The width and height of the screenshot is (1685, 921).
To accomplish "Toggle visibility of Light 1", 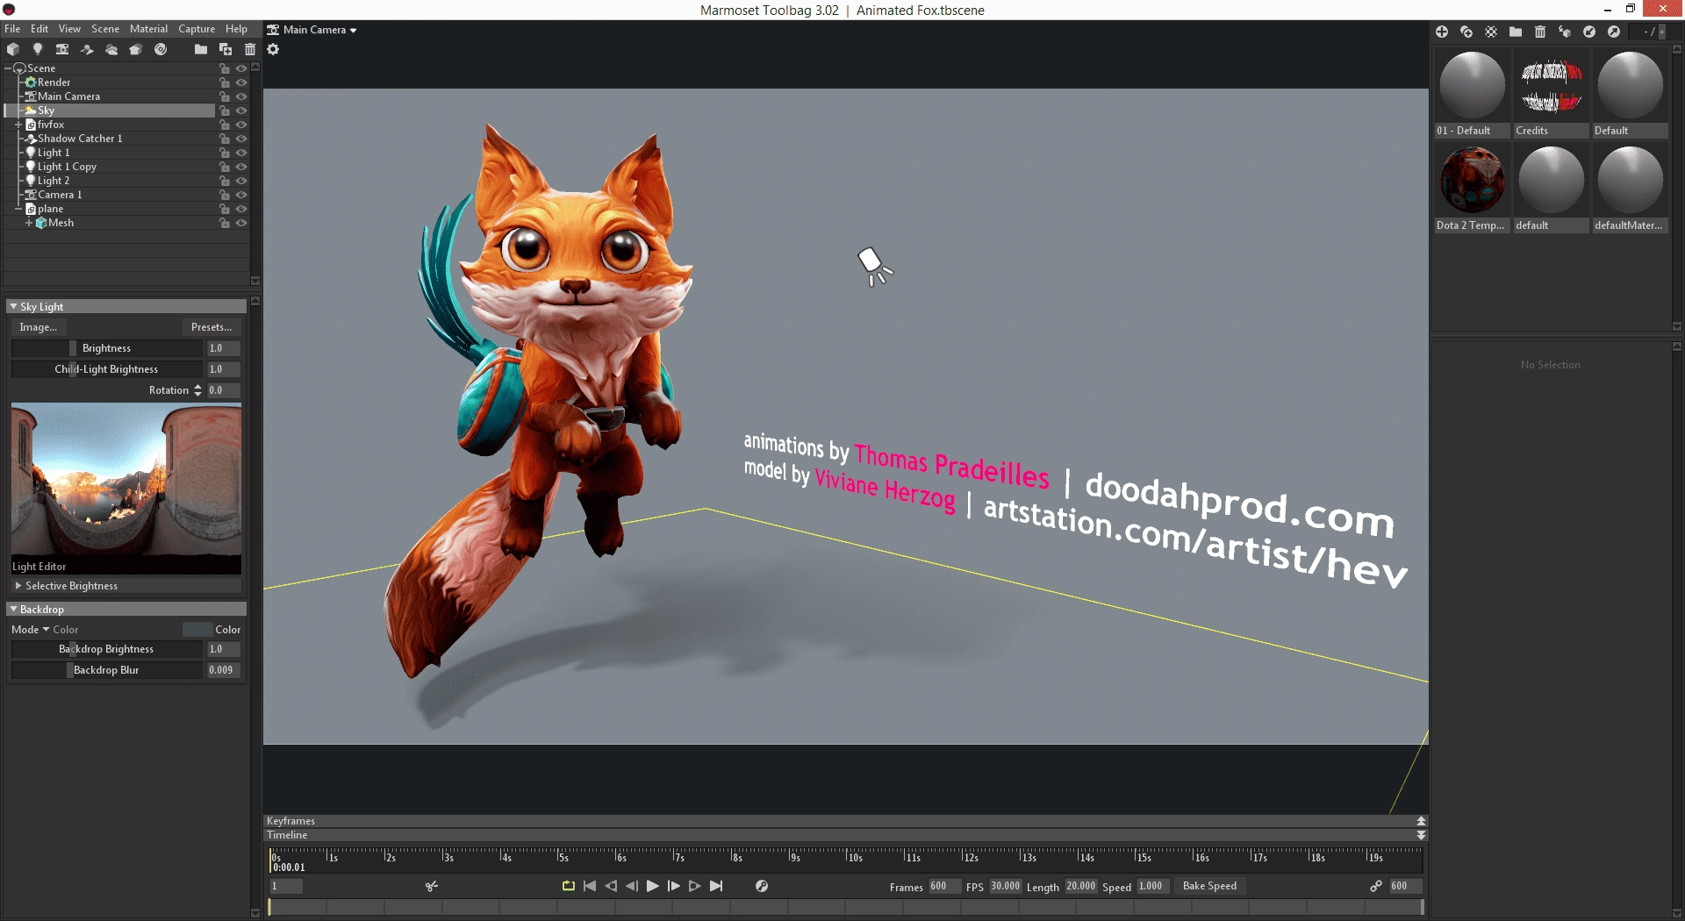I will point(241,153).
